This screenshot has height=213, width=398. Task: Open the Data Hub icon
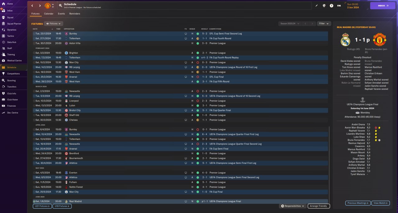pos(3,42)
